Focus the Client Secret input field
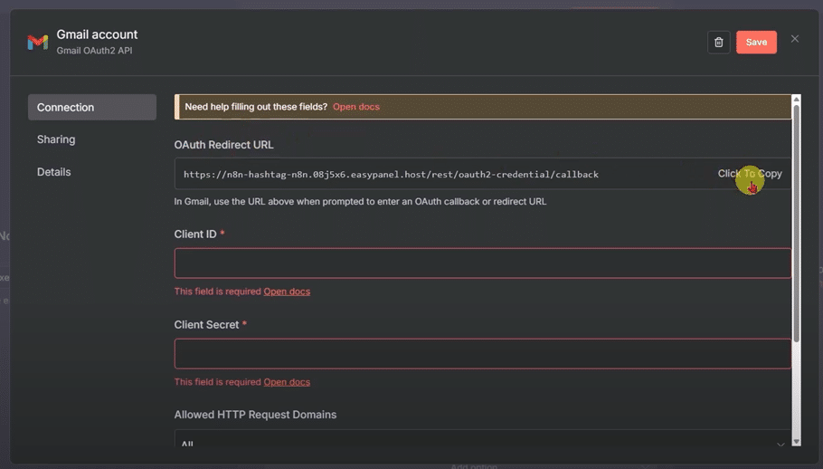The image size is (823, 469). (482, 353)
